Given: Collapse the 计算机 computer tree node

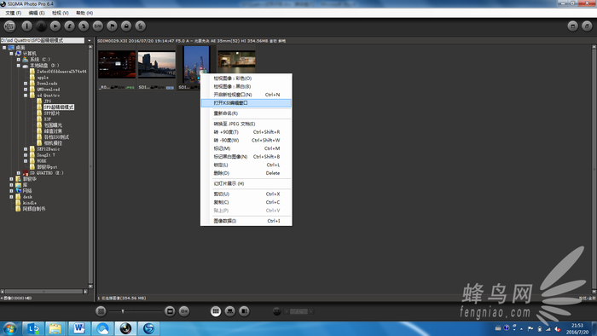Looking at the screenshot, I should click(11, 54).
